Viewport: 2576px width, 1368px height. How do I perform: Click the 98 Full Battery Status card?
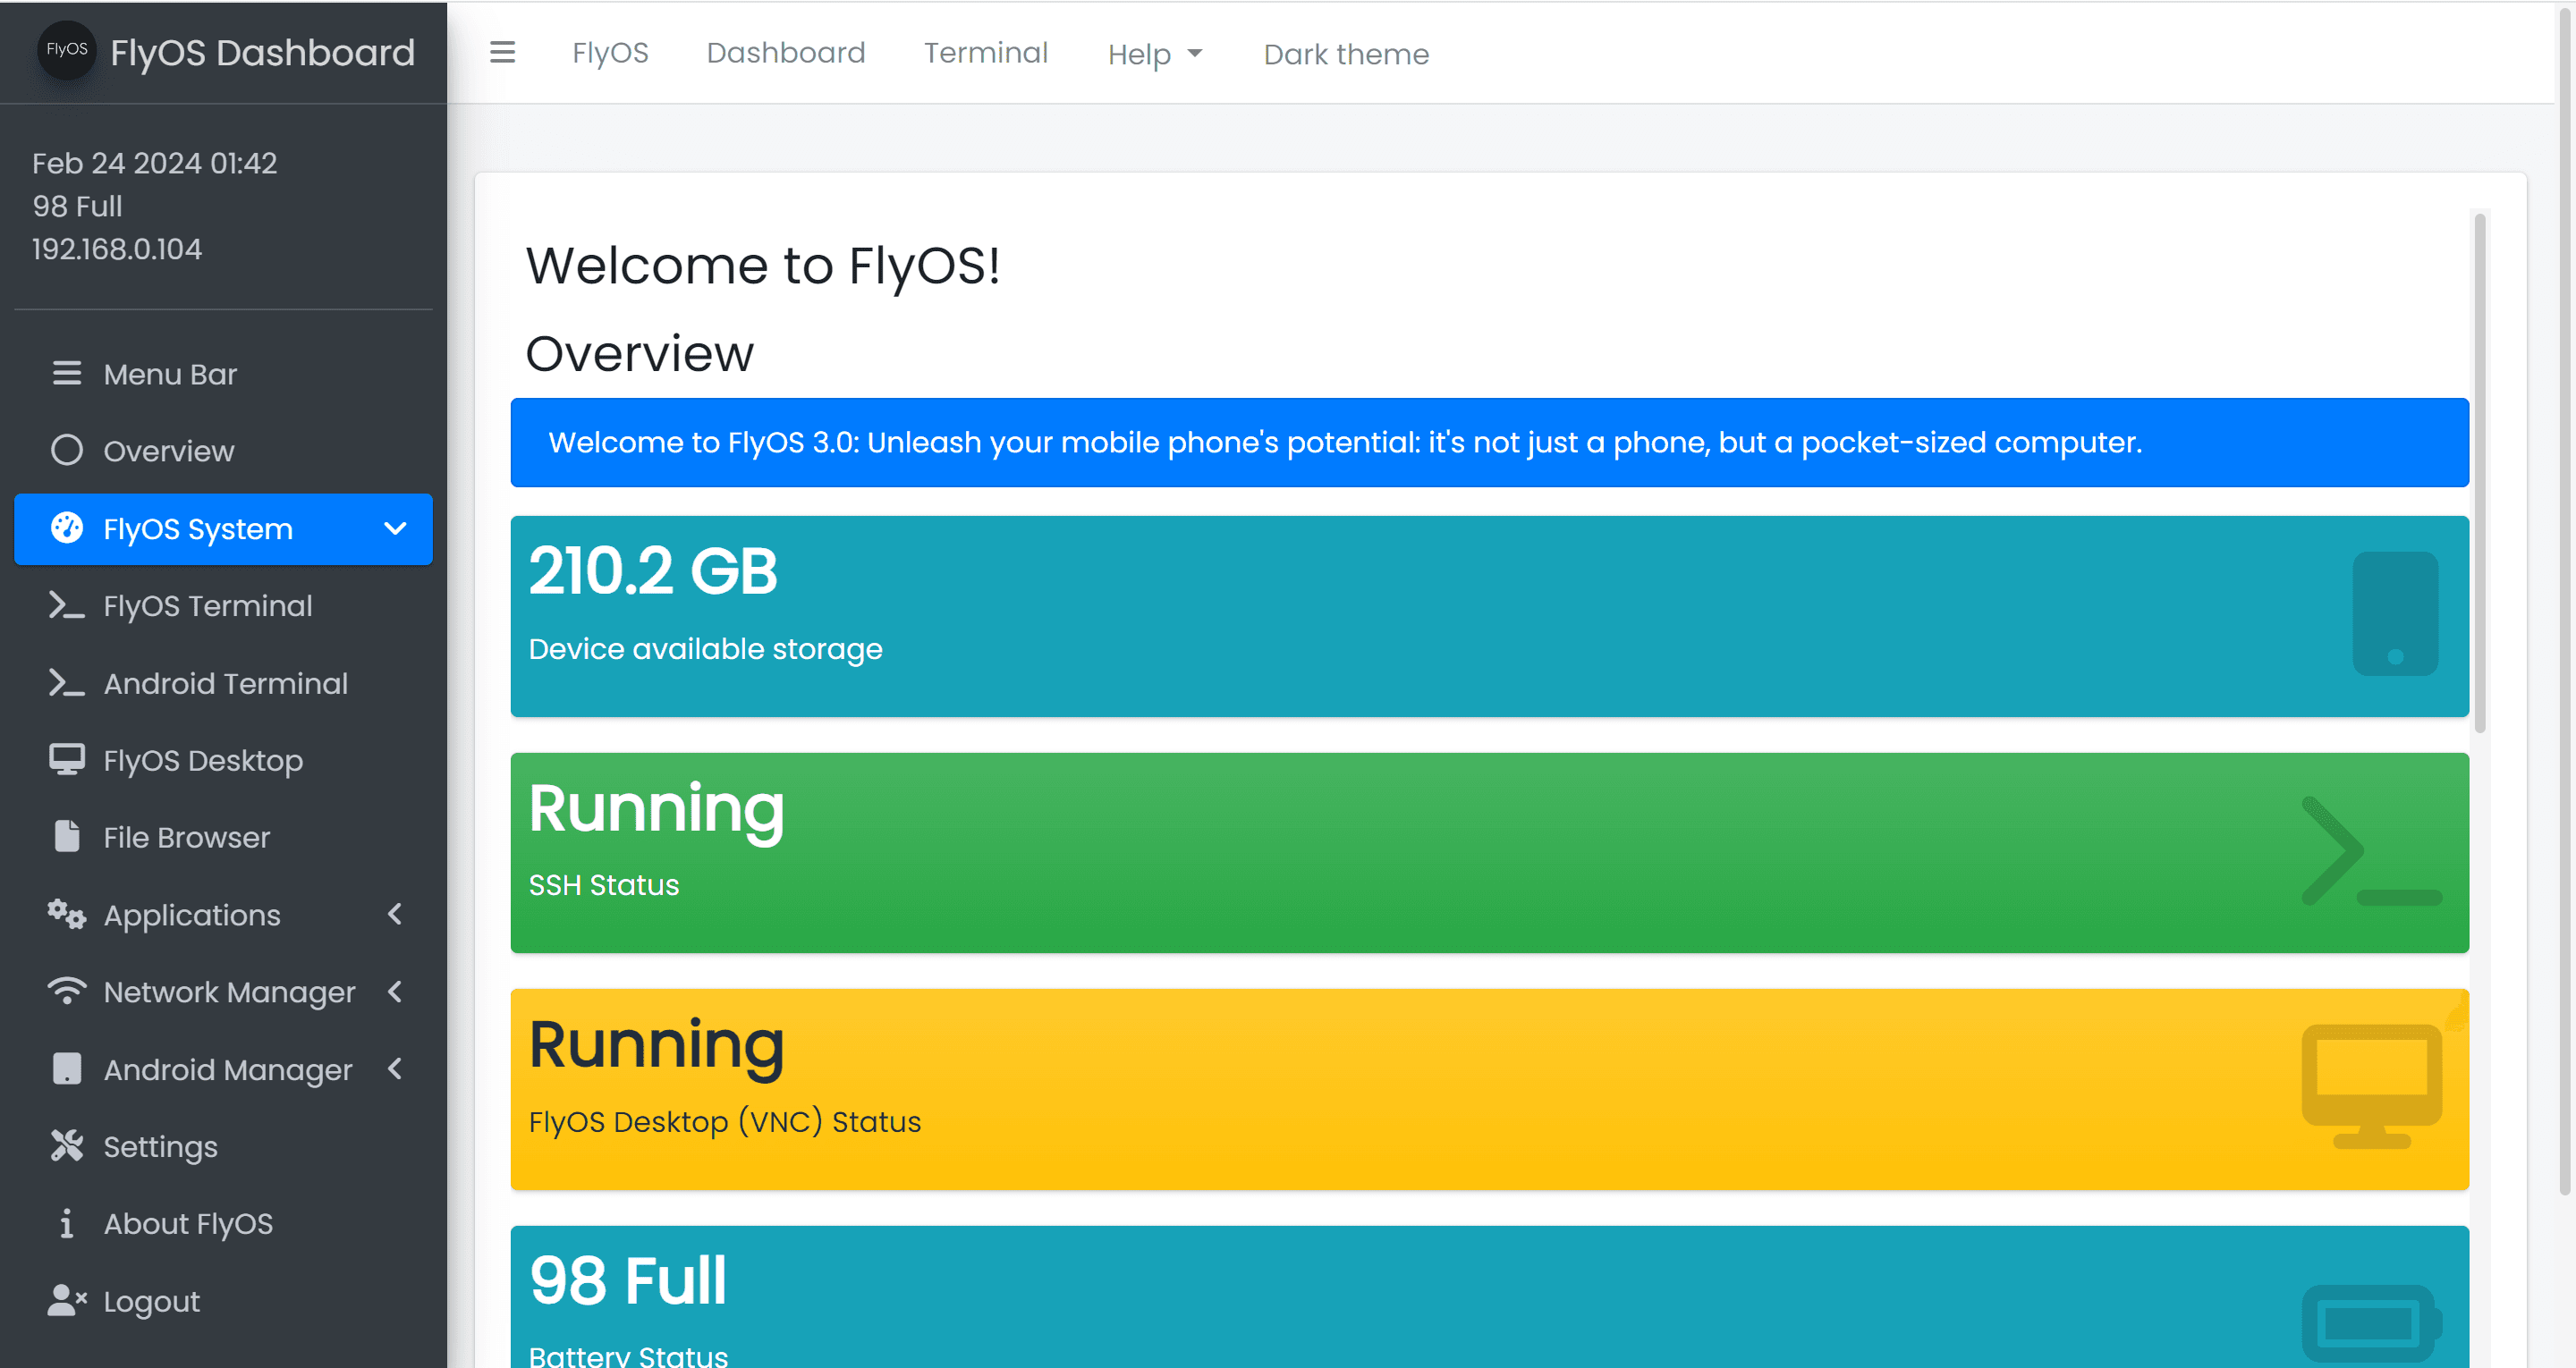(1489, 1297)
